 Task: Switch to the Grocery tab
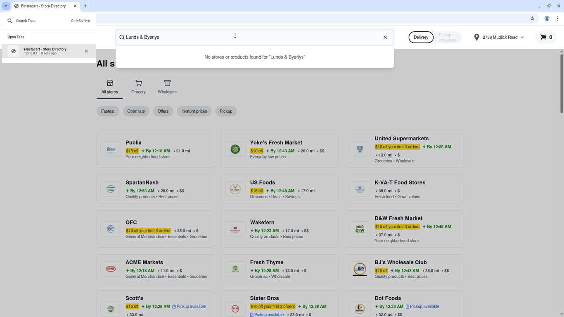[x=138, y=88]
